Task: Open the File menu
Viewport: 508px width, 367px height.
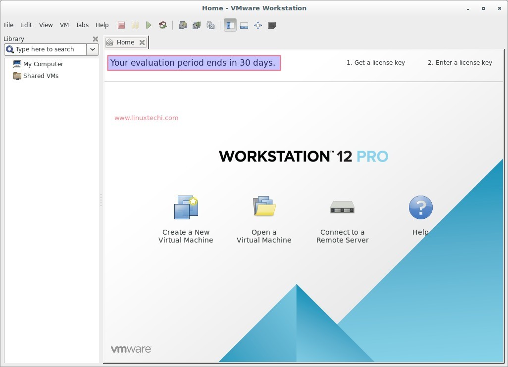Action: (9, 25)
